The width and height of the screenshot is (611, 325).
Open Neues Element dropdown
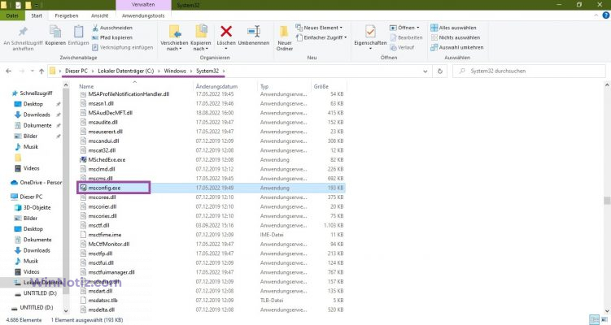pos(319,28)
